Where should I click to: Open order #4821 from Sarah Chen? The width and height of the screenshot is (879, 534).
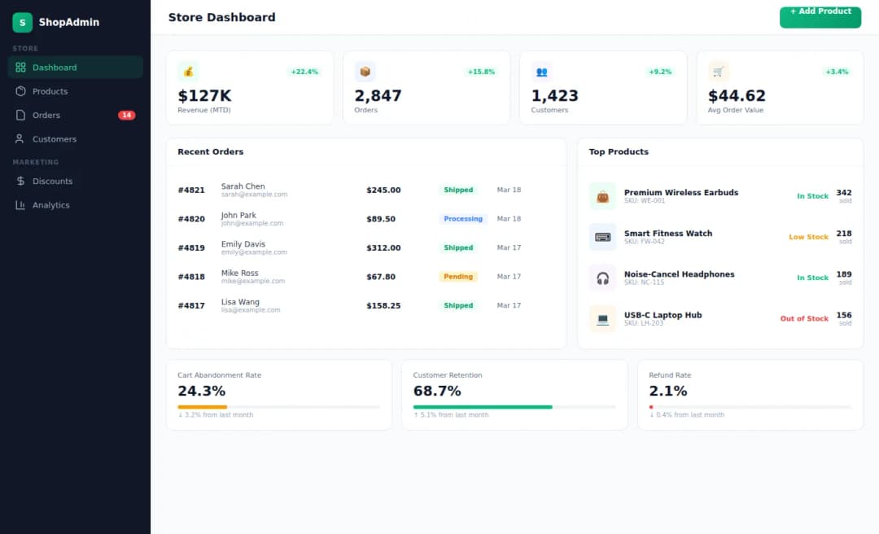(x=191, y=190)
